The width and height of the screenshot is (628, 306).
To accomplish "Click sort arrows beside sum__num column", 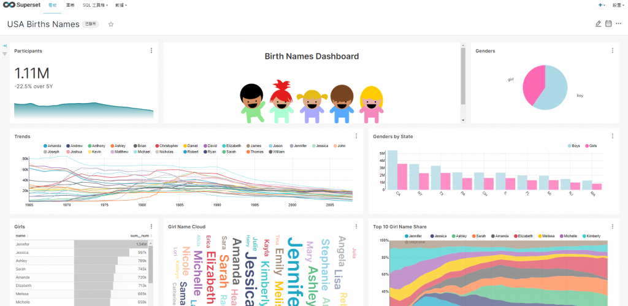I will point(151,236).
